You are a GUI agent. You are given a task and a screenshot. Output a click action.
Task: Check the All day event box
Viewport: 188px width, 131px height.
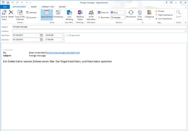[x=67, y=35]
